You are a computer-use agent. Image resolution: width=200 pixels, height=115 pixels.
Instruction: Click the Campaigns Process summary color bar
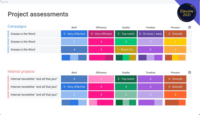point(175,58)
